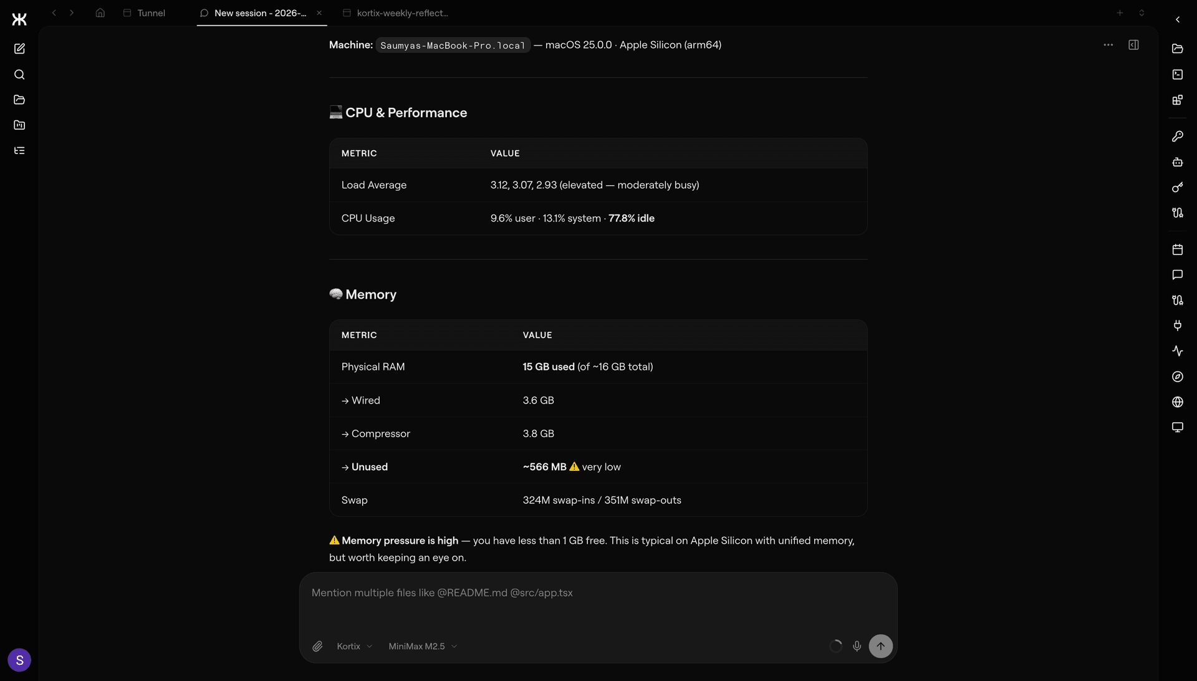The height and width of the screenshot is (681, 1197).
Task: Open the chat bubble icon in right sidebar
Action: pos(1178,275)
